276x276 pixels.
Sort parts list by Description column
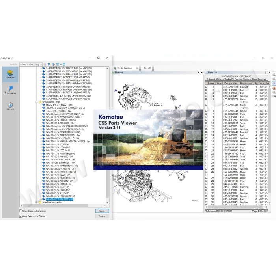[x=246, y=83]
